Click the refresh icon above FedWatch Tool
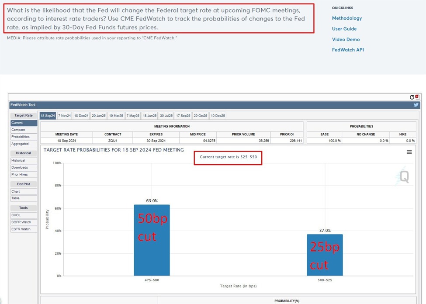 pos(412,97)
